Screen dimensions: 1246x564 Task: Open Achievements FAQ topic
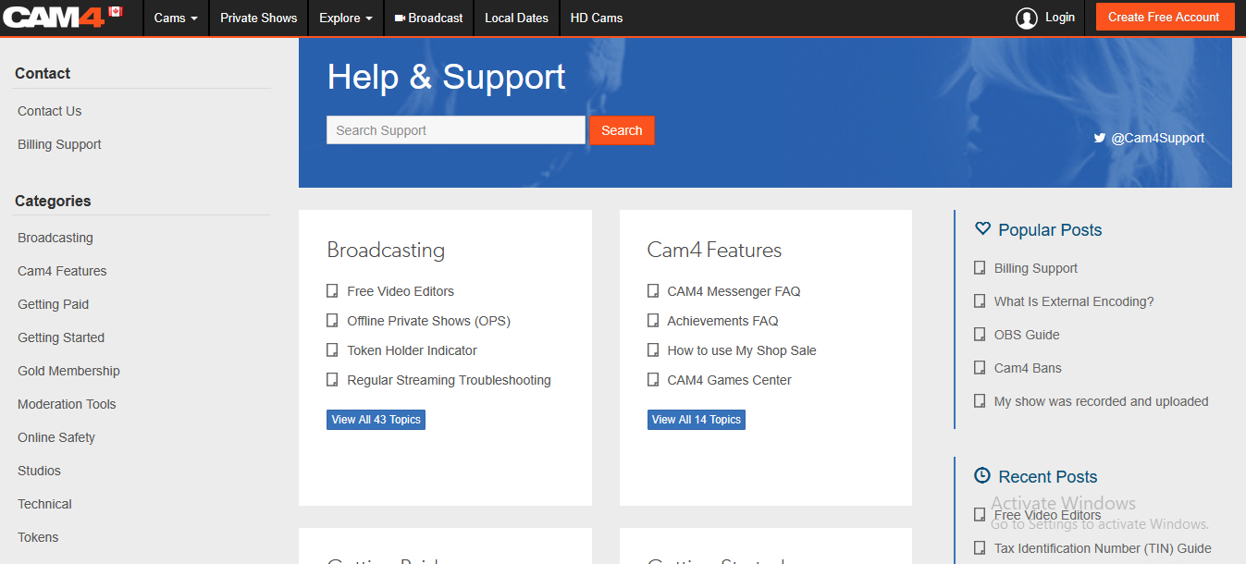click(722, 321)
